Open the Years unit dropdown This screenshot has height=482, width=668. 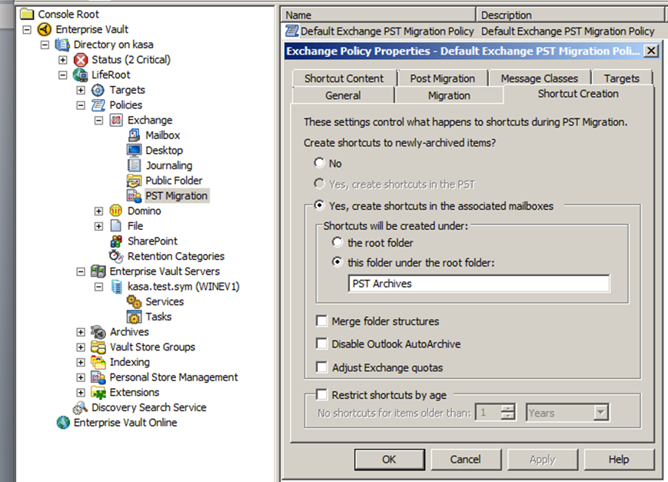pos(600,412)
